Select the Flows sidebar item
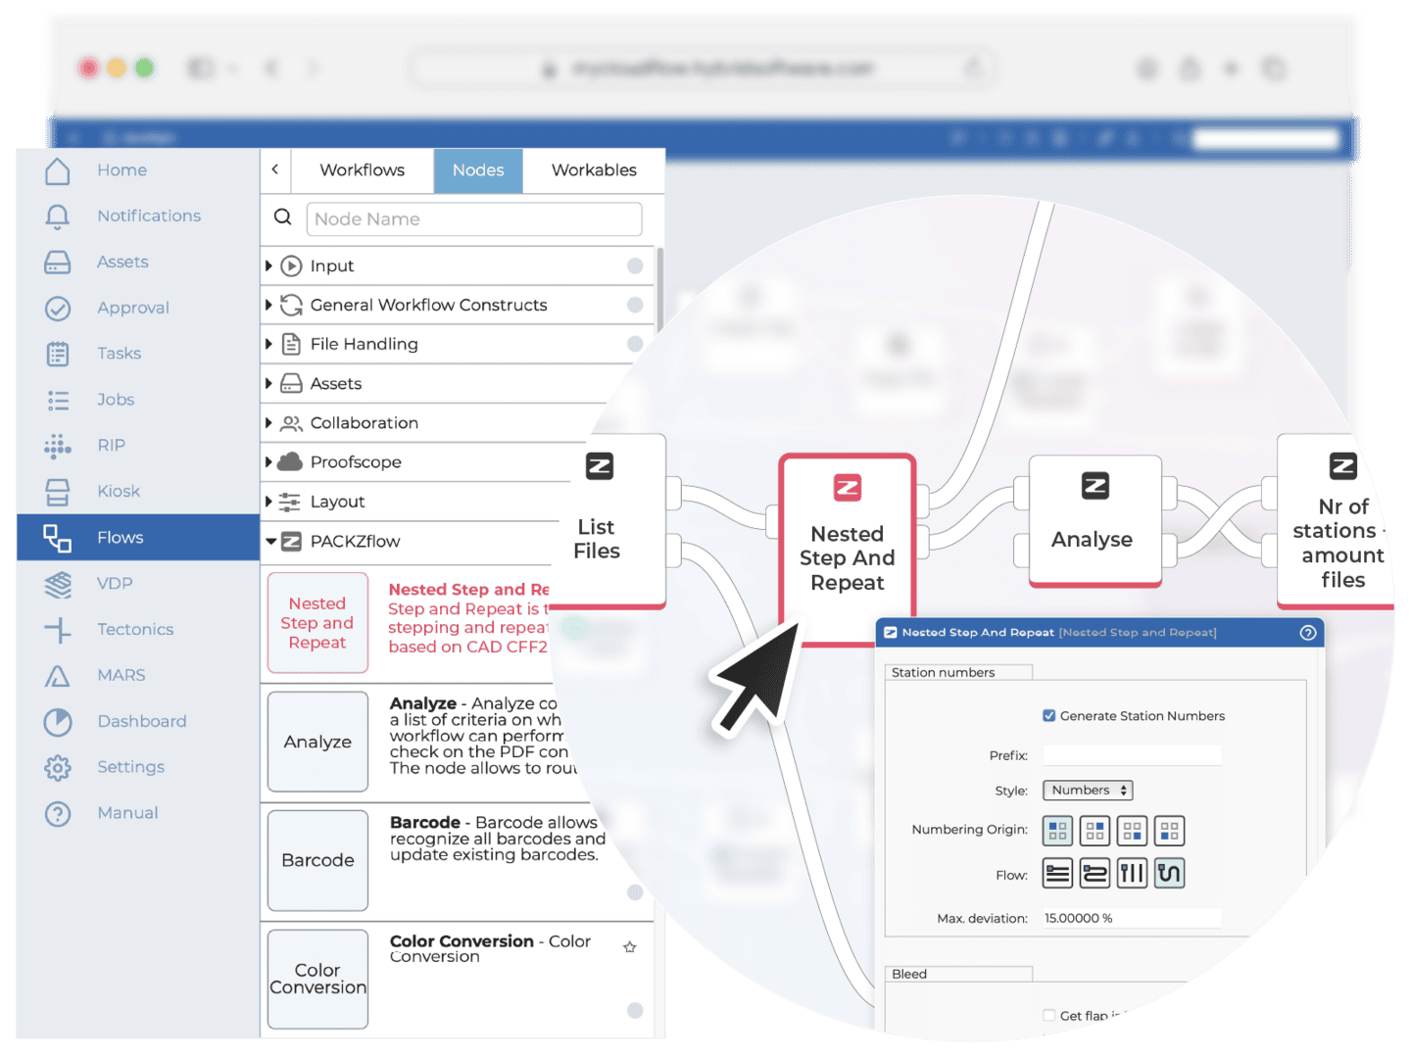This screenshot has height=1058, width=1411. [x=138, y=538]
